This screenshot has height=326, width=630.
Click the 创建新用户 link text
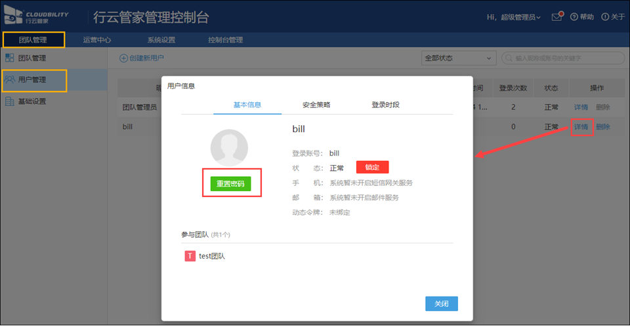click(146, 58)
